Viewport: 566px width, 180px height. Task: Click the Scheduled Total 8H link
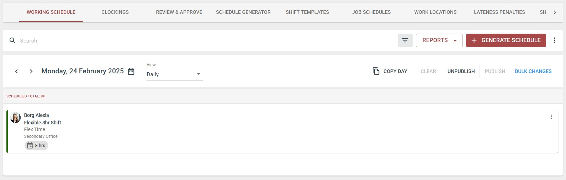coord(26,96)
